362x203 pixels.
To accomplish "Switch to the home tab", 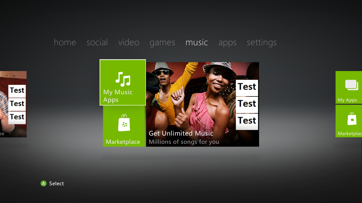I will 65,42.
